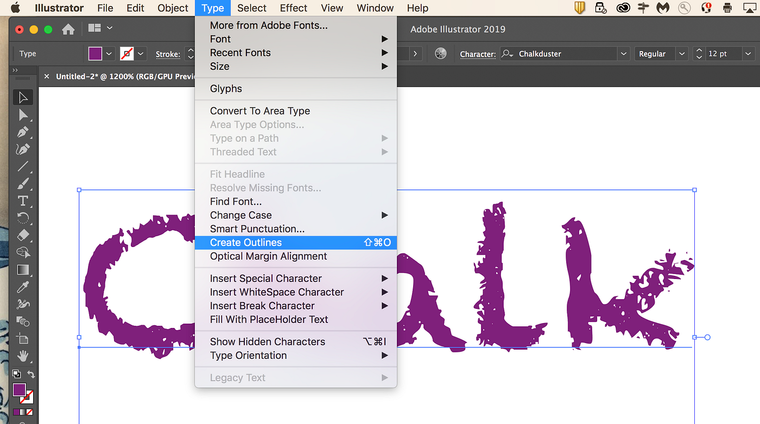
Task: Click the printer icon in menu bar
Action: click(x=727, y=8)
